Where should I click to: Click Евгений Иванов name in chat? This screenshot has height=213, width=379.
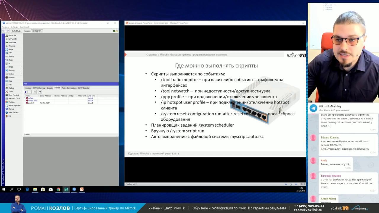pos(331,176)
